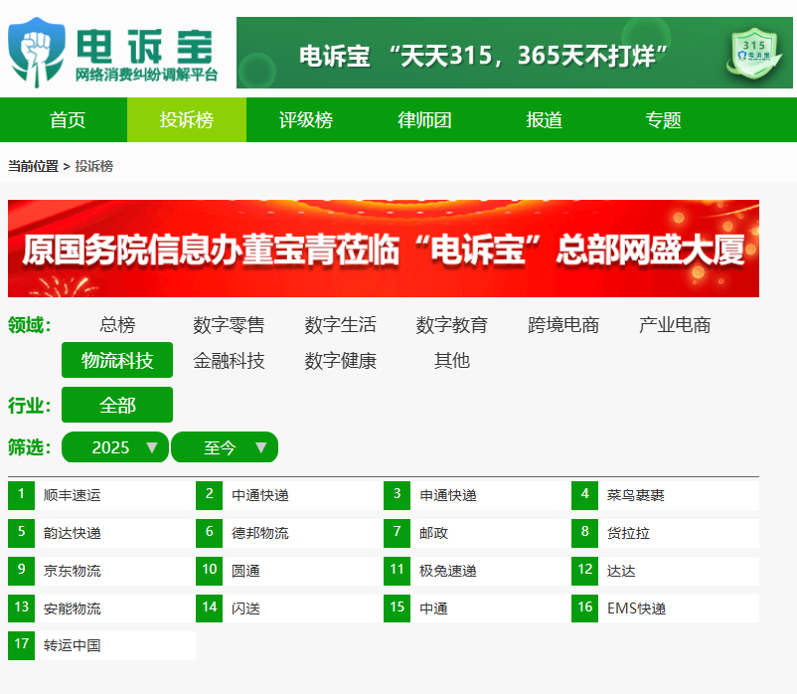Open the 货拉拉 entry

pyautogui.click(x=629, y=533)
